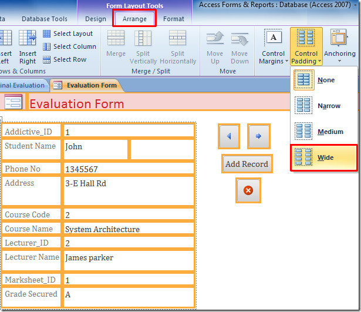
Task: Click the Lecturer_ID field value
Action: click(129, 243)
